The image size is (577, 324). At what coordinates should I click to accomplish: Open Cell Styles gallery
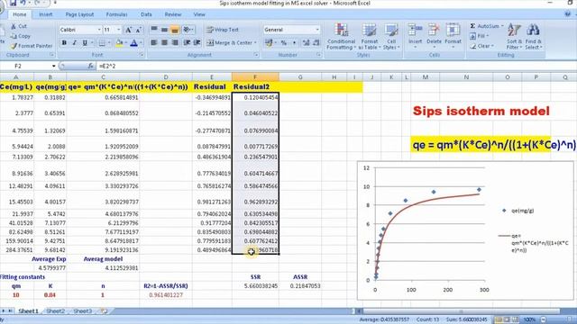point(391,36)
